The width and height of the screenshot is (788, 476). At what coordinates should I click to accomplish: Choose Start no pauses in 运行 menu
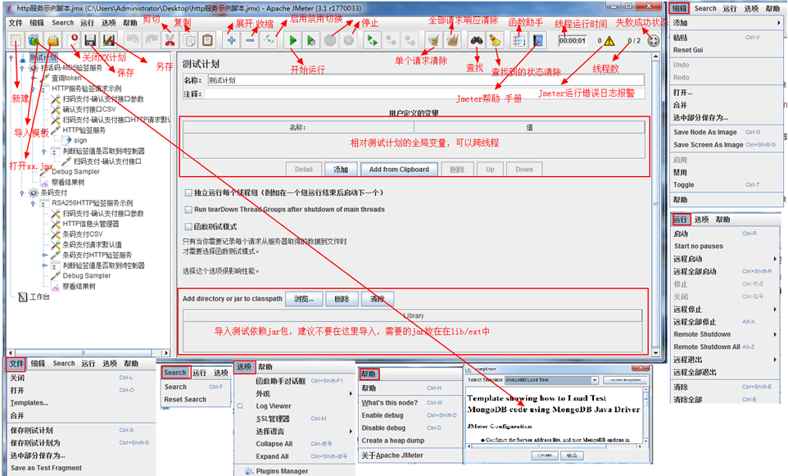(699, 246)
